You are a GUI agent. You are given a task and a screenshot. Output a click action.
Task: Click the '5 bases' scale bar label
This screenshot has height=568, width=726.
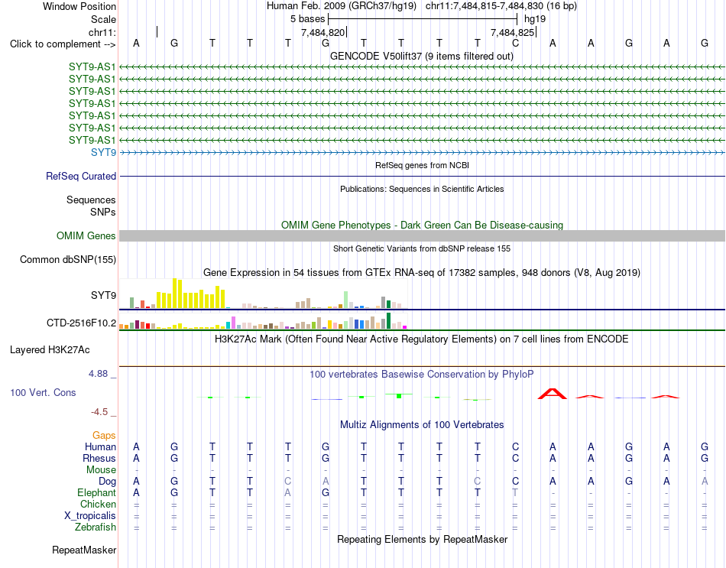pyautogui.click(x=307, y=19)
